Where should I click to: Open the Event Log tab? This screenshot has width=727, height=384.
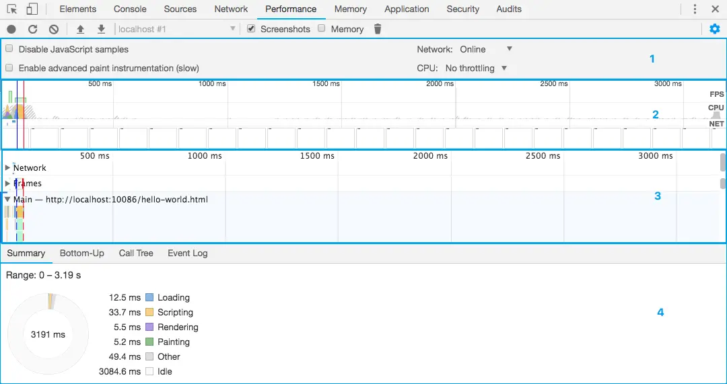(x=188, y=254)
